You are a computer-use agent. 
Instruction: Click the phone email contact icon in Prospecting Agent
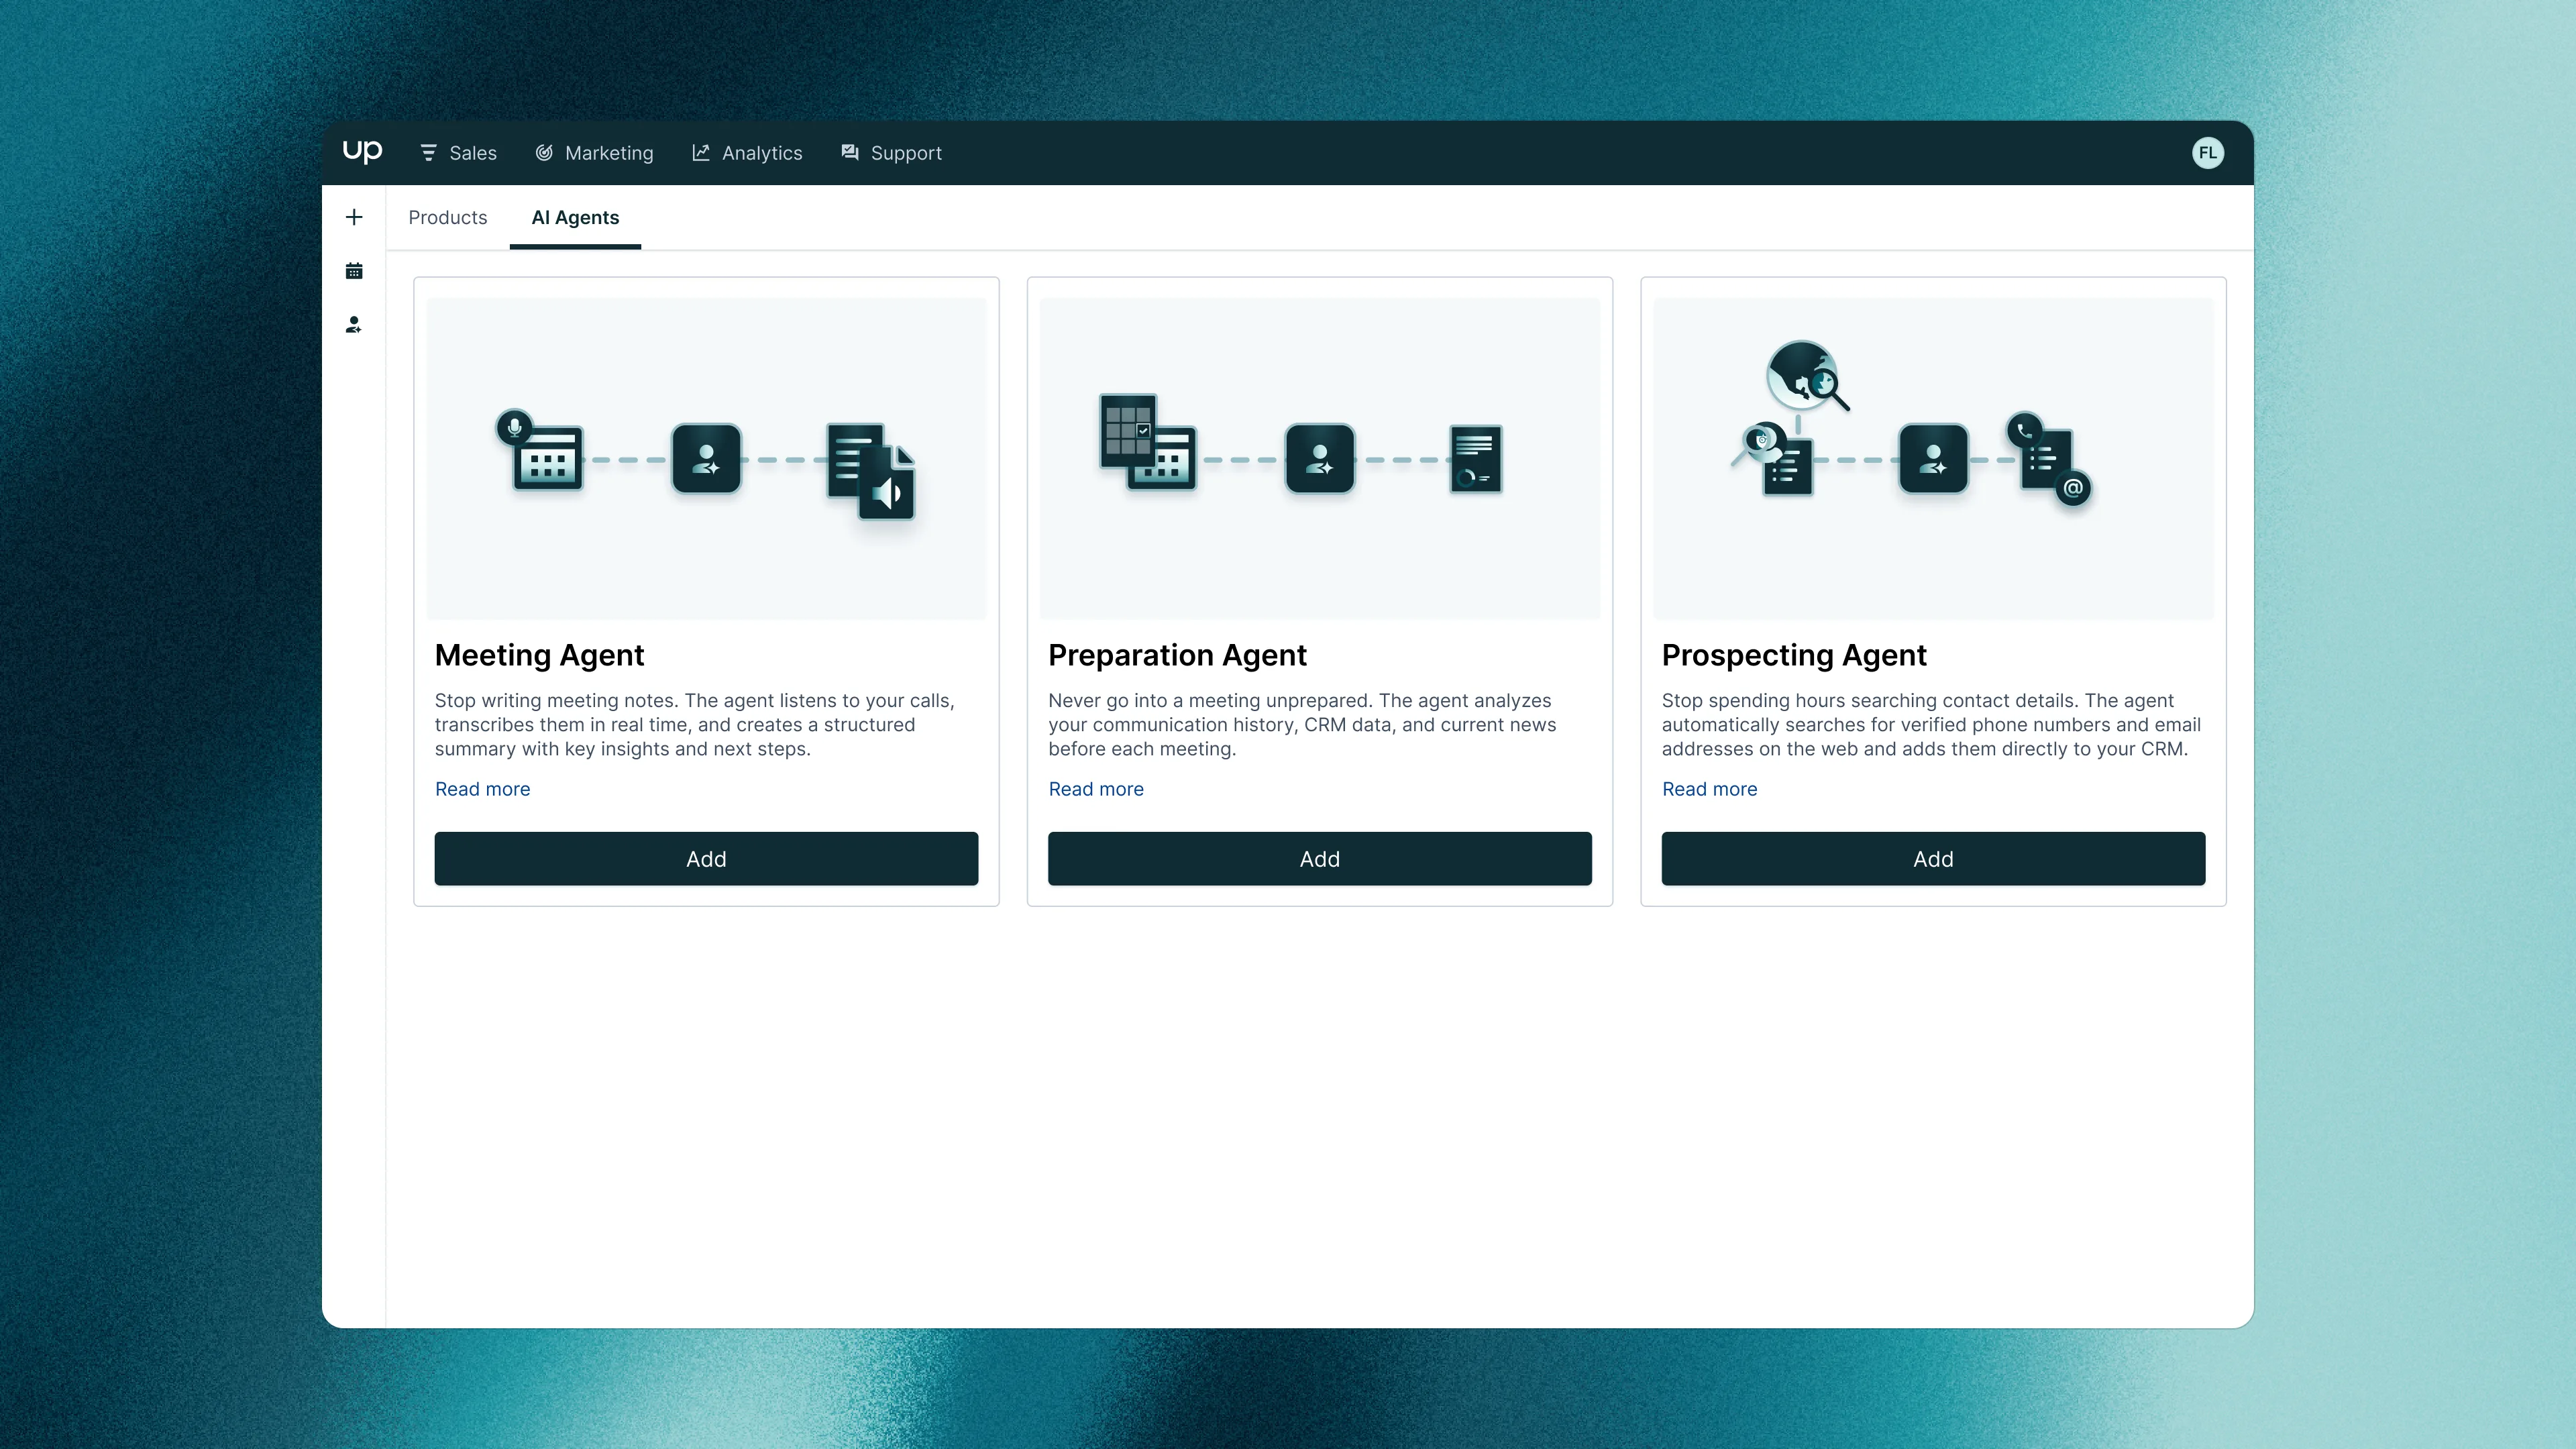2049,459
